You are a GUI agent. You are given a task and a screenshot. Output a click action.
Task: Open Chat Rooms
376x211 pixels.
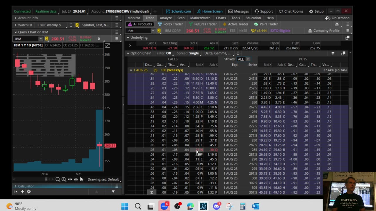[291, 11]
